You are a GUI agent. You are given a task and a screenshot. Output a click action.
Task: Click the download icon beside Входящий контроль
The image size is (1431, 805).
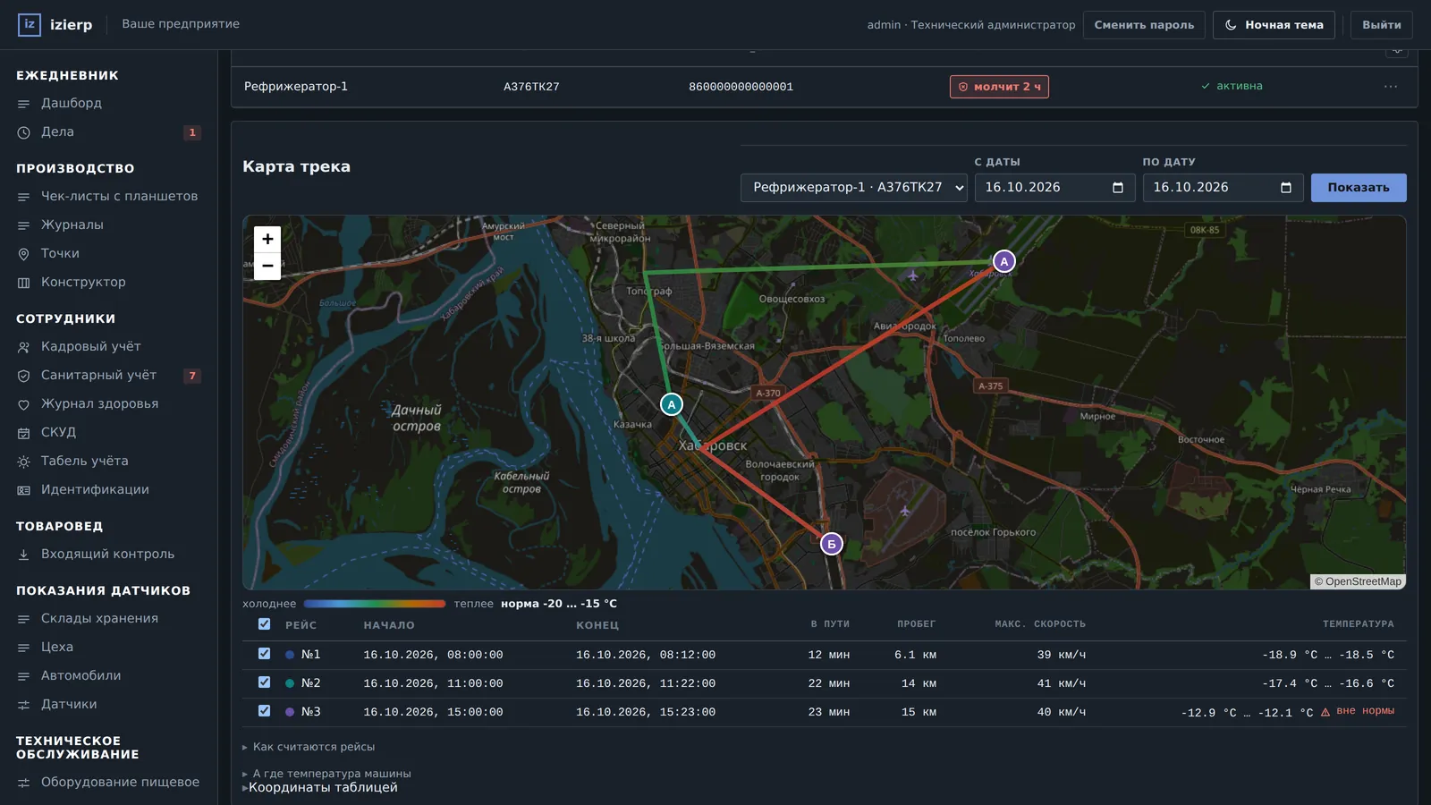24,555
